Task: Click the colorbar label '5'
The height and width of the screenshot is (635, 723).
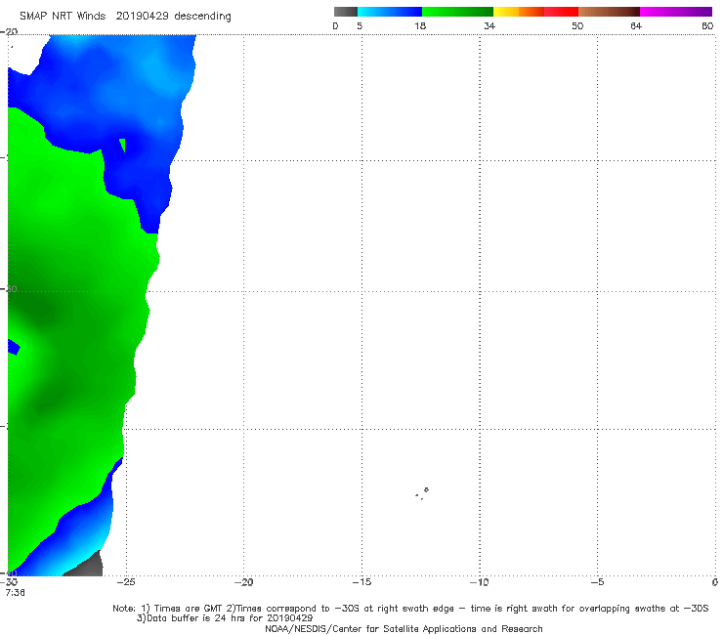Action: (360, 25)
